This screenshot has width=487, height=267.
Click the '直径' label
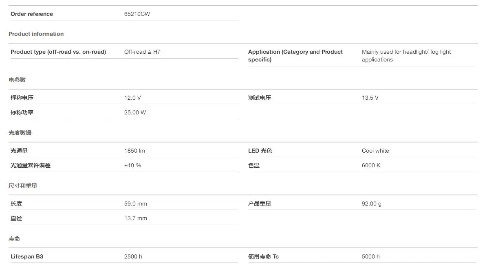pos(16,218)
